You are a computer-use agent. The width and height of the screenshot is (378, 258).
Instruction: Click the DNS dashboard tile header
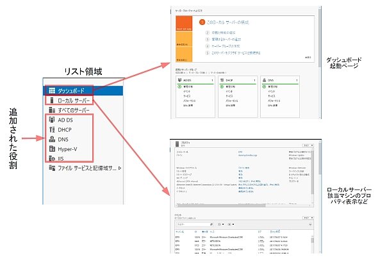(x=280, y=80)
